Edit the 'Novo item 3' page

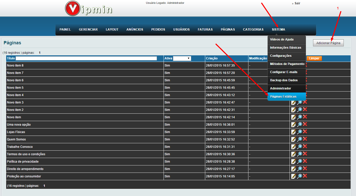[x=293, y=102]
